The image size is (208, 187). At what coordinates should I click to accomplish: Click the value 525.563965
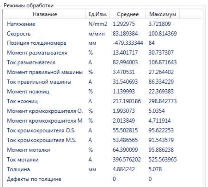[x=163, y=159]
